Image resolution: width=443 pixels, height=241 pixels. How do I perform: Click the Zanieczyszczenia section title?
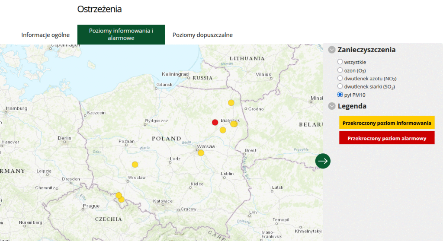(366, 50)
